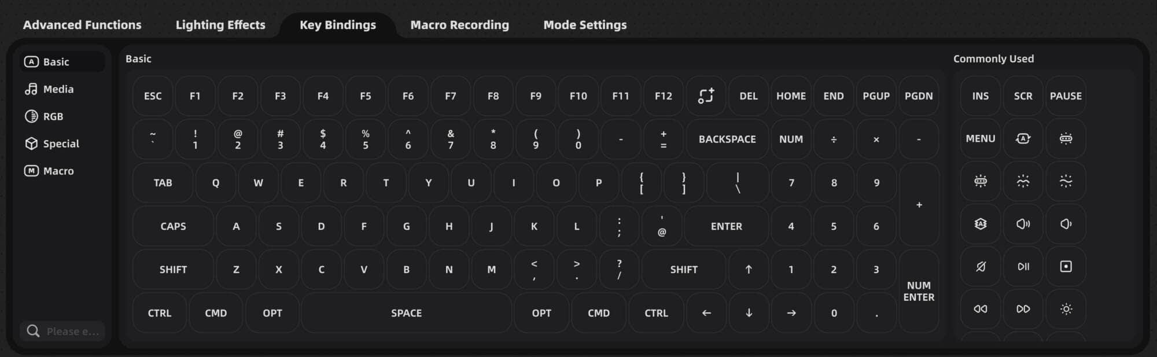
Task: Expand the Macro bindings section
Action: pyautogui.click(x=58, y=170)
